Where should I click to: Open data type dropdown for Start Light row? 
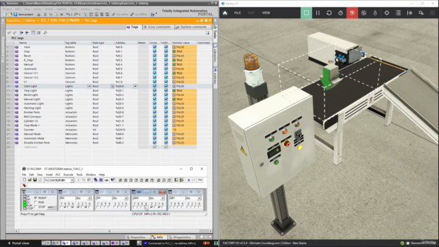pos(112,86)
